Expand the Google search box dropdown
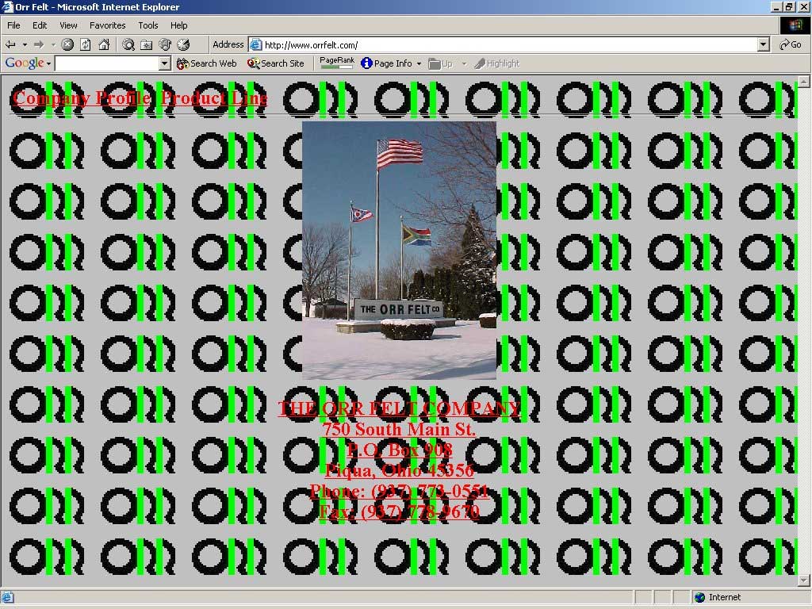Viewport: 812px width, 609px height. [165, 63]
